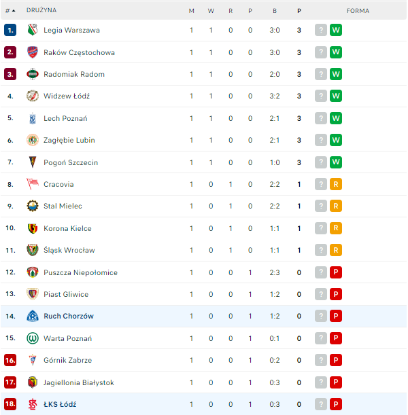
Task: Click the Cracovia club crest
Action: [32, 184]
